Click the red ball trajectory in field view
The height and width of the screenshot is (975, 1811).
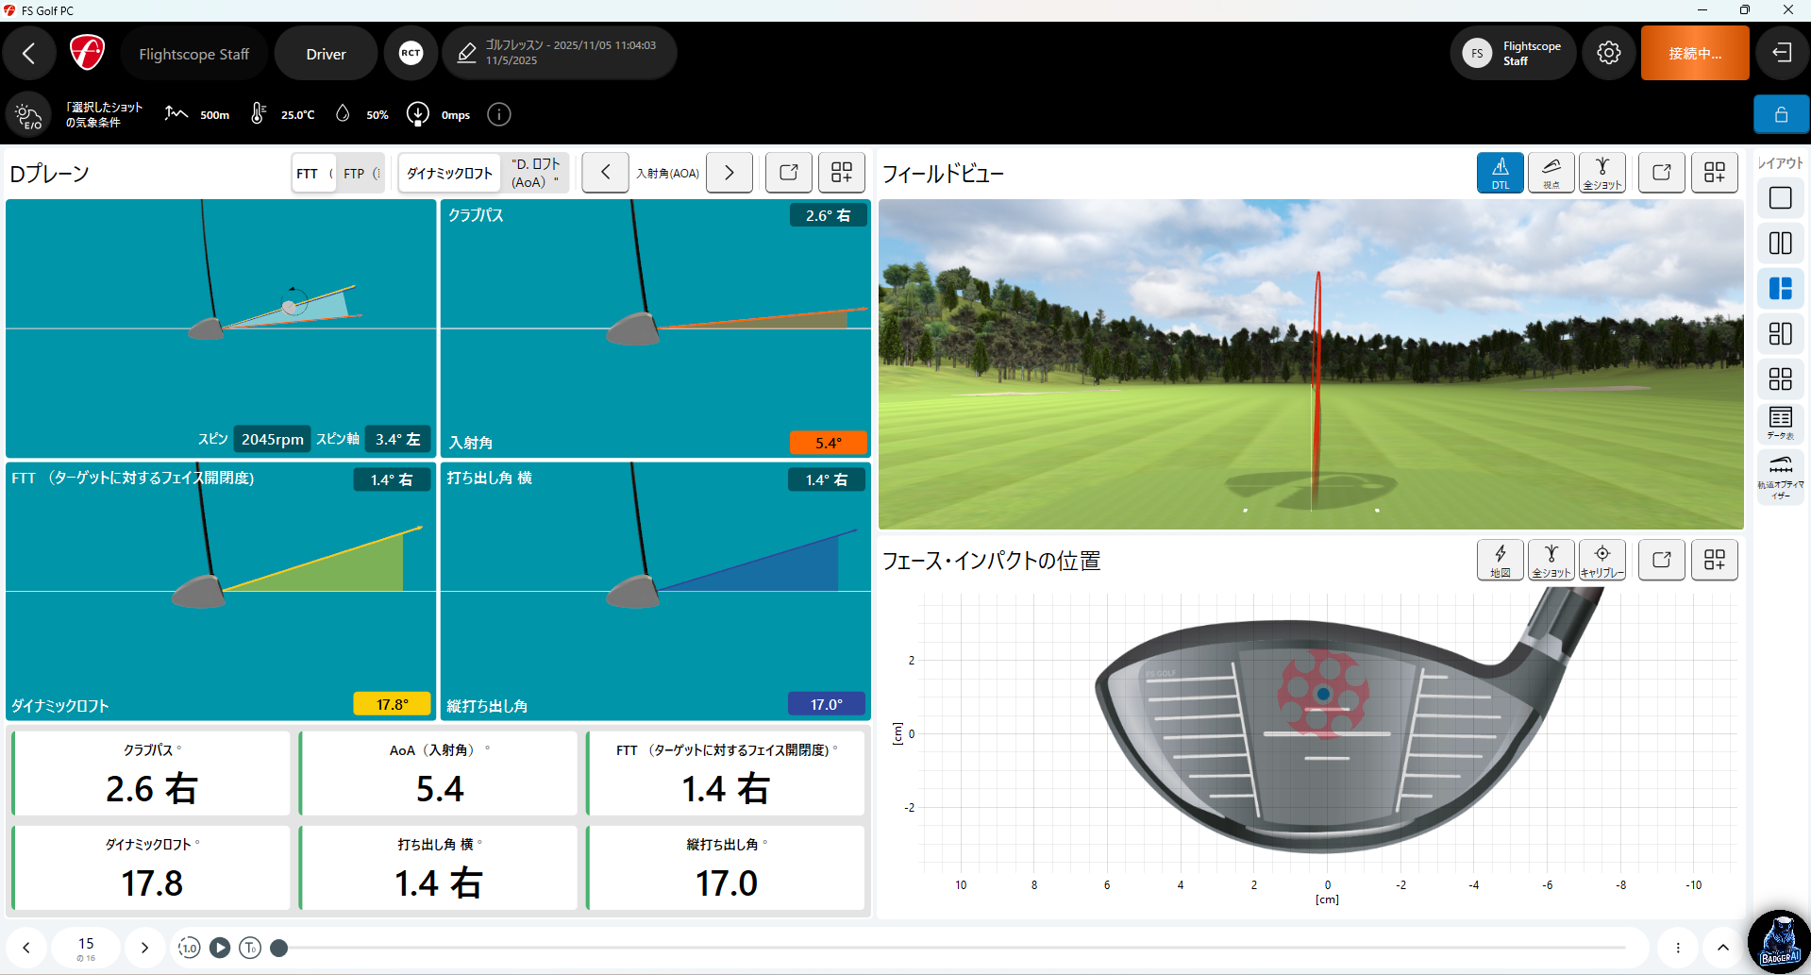[x=1316, y=387]
